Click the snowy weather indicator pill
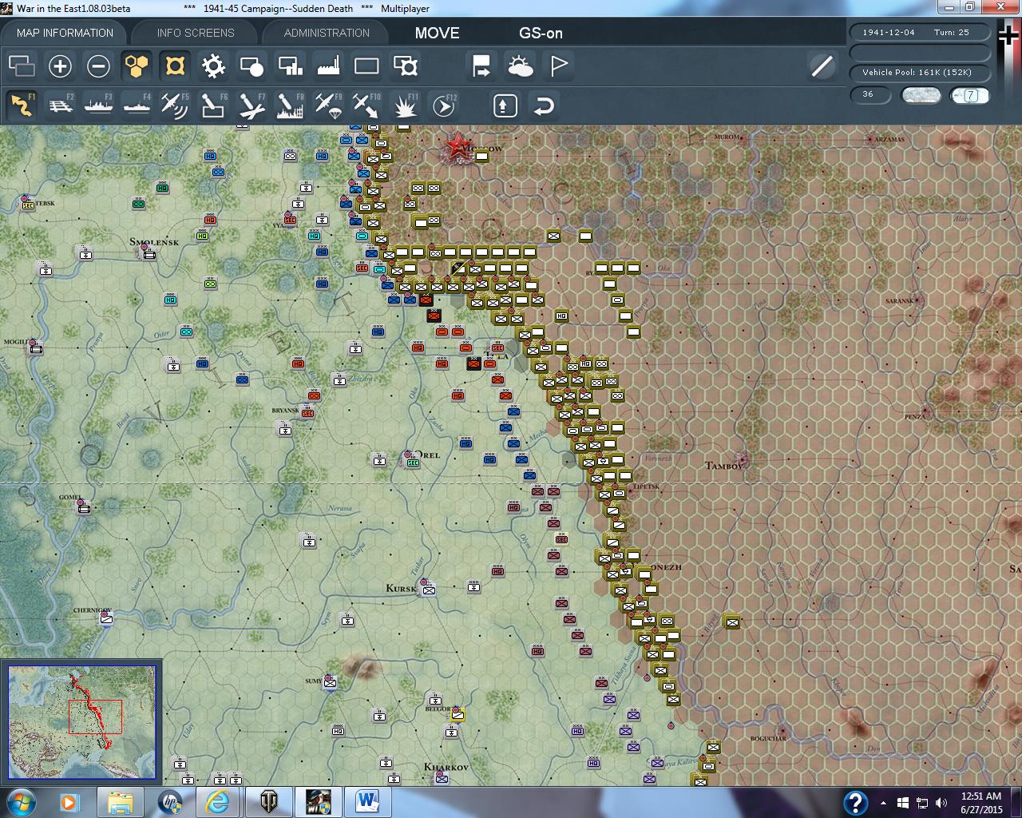Image resolution: width=1022 pixels, height=818 pixels. pos(921,95)
